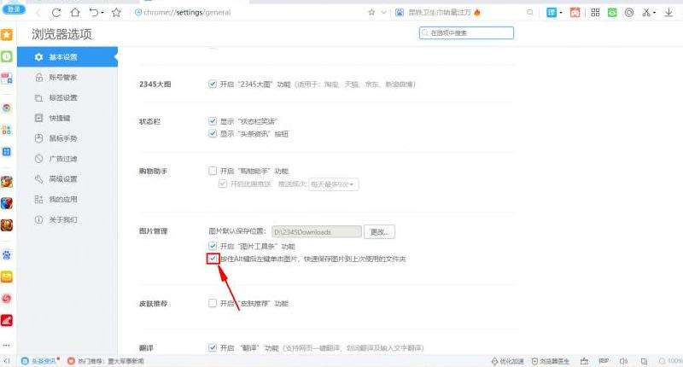683x367 pixels.
Task: Toggle the Alt+click quick save image checkbox
Action: tap(213, 259)
